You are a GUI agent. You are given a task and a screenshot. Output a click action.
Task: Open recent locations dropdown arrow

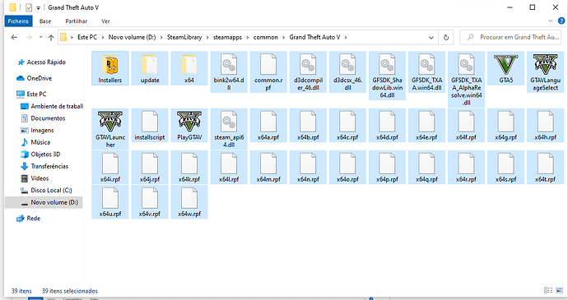[40, 37]
